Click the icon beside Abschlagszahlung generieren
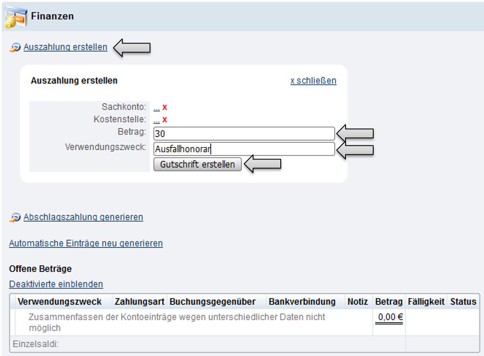484x356 pixels. click(x=14, y=217)
